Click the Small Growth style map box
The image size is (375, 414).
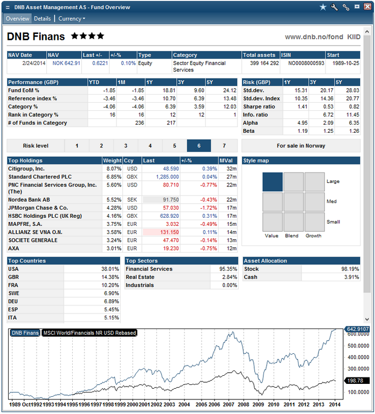(315, 222)
